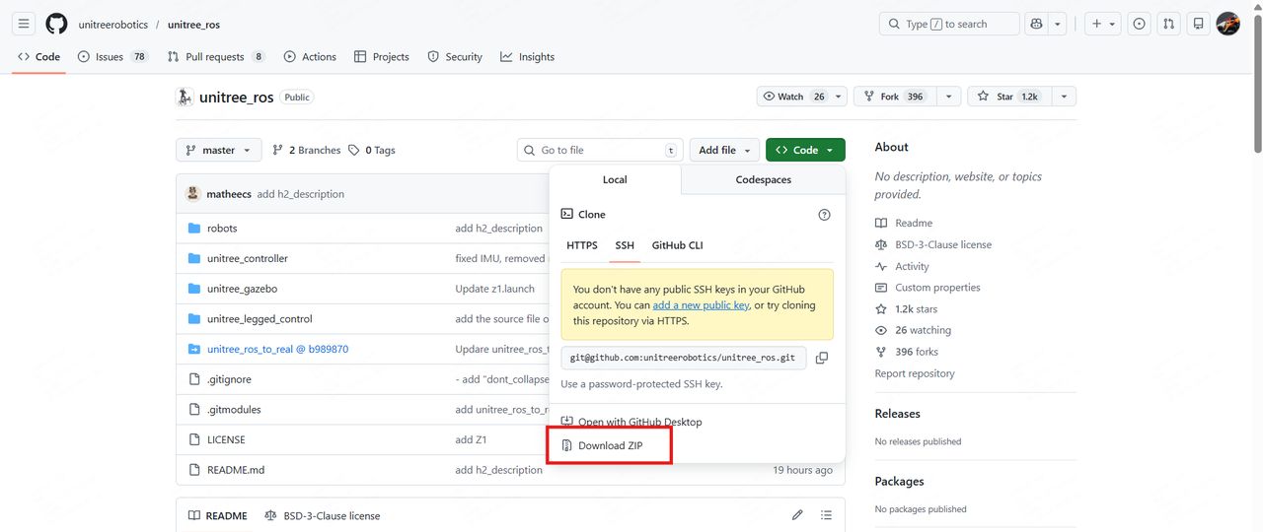Image resolution: width=1263 pixels, height=532 pixels.
Task: Open the issues icon in header
Action: [x=1140, y=24]
